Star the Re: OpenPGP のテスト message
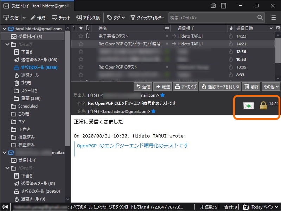 point(81,67)
